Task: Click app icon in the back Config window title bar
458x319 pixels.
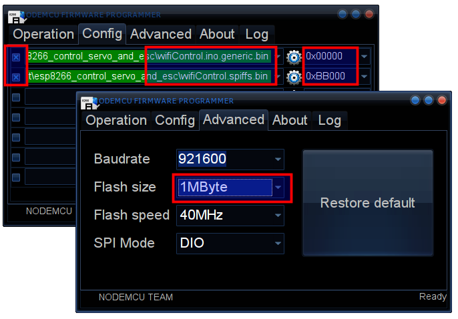Action: [17, 17]
